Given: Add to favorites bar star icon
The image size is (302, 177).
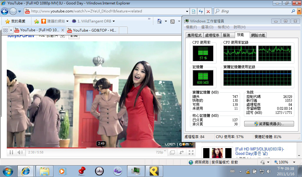Looking at the screenshot, I should pos(36,21).
